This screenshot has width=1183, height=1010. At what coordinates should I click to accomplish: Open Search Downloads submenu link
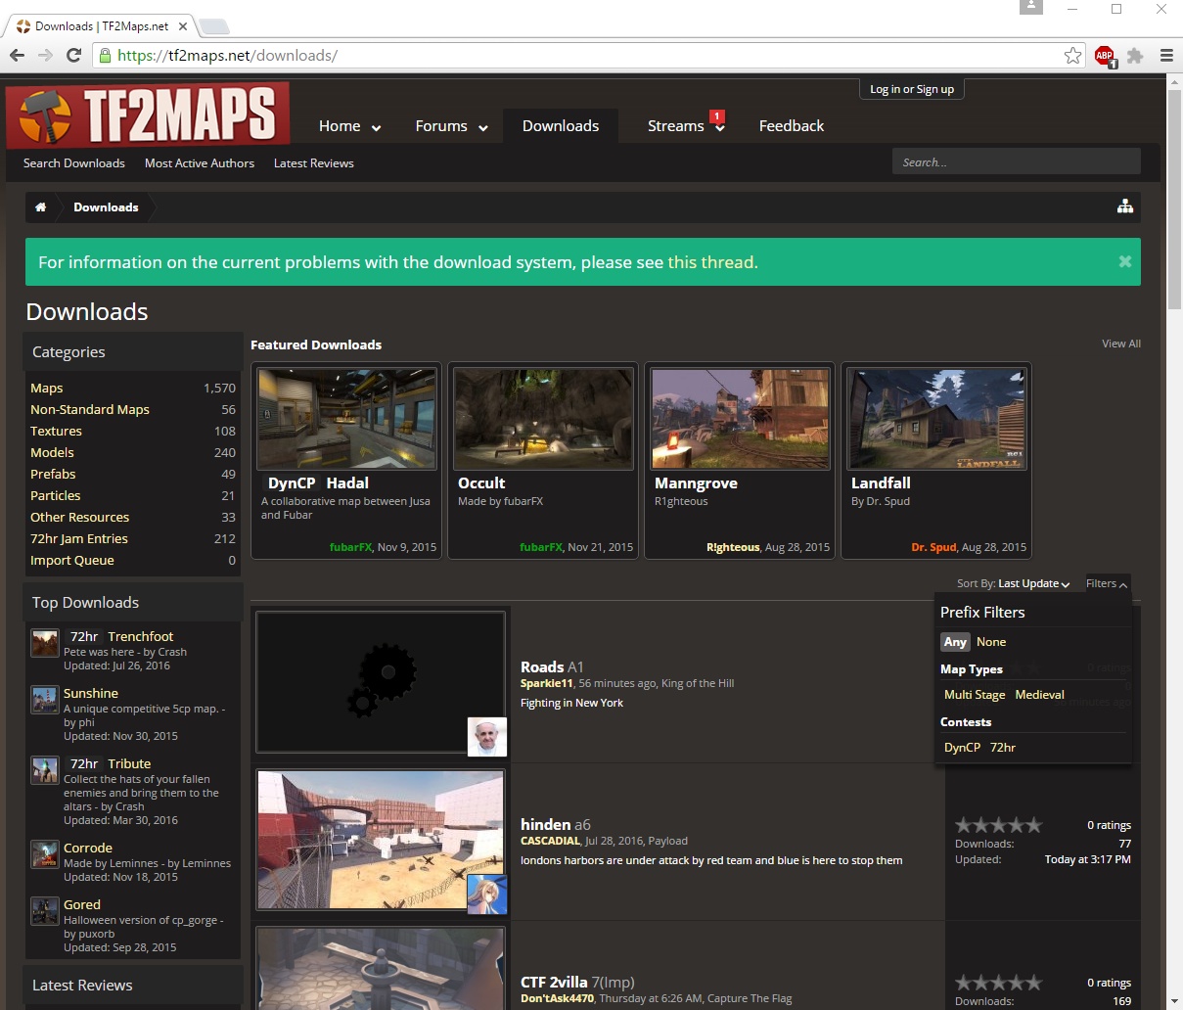coord(74,163)
